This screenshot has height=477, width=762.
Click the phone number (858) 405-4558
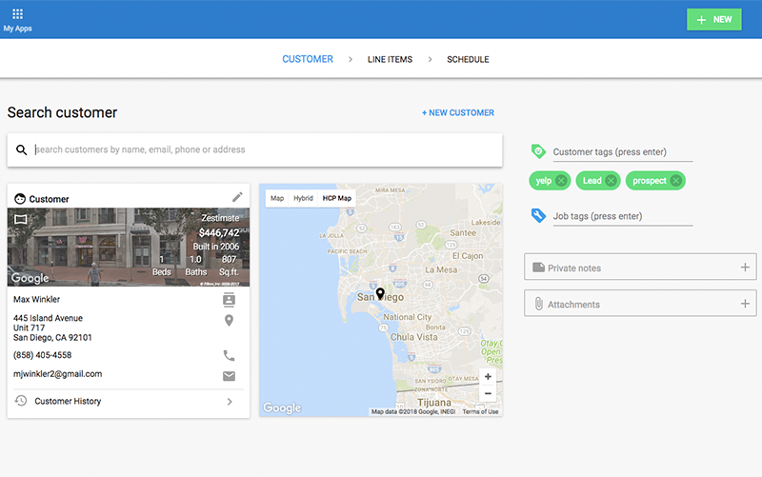(x=42, y=355)
